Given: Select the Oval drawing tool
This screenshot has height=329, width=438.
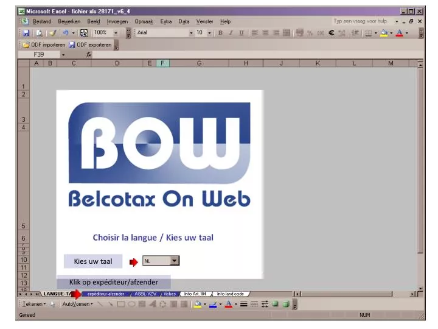Looking at the screenshot, I should [131, 304].
